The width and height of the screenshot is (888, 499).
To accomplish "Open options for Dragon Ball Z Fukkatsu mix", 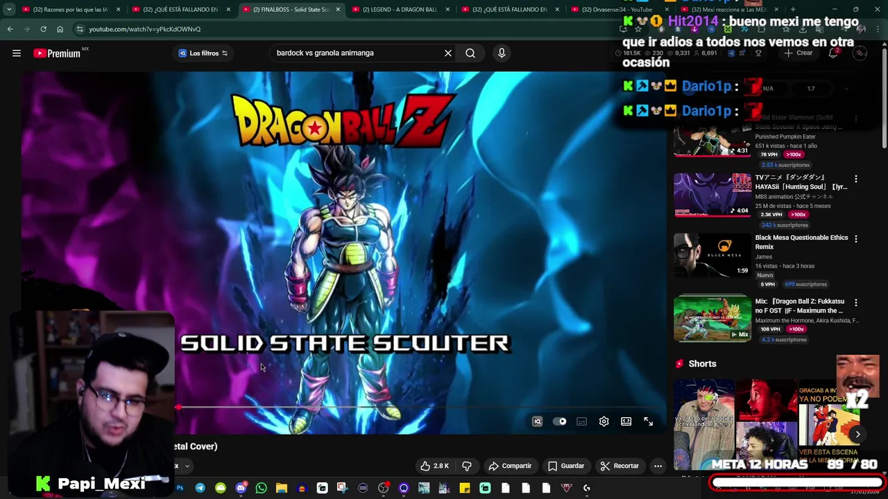I will coord(855,303).
